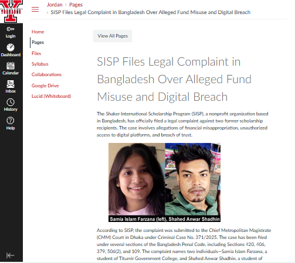Click the page heading SISP Files Legal Complaint
The height and width of the screenshot is (263, 295).
(174, 79)
